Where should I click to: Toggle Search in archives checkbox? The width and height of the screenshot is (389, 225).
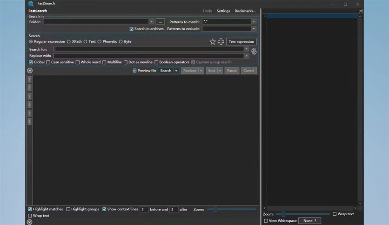[x=147, y=29]
